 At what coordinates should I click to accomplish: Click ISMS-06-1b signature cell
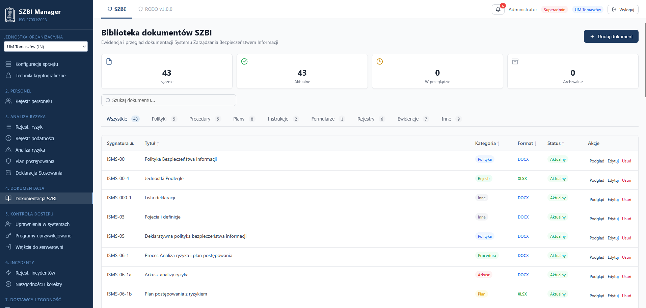point(119,294)
